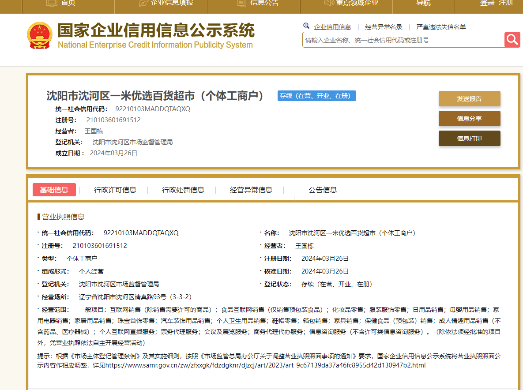This screenshot has width=523, height=390.
Task: Click the 发送报告 button
Action: (x=469, y=99)
